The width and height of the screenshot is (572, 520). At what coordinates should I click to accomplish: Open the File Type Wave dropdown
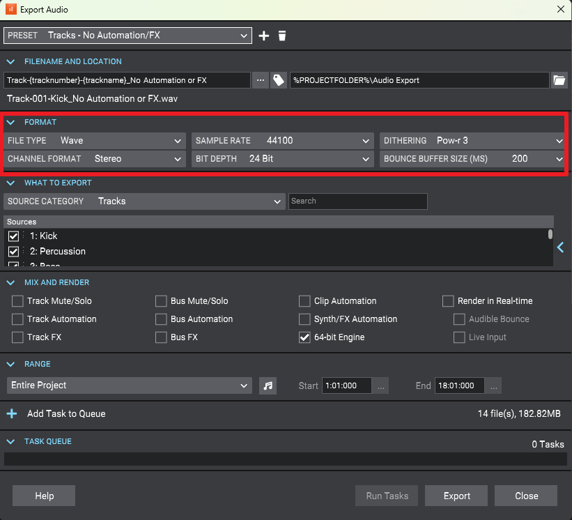tap(95, 141)
